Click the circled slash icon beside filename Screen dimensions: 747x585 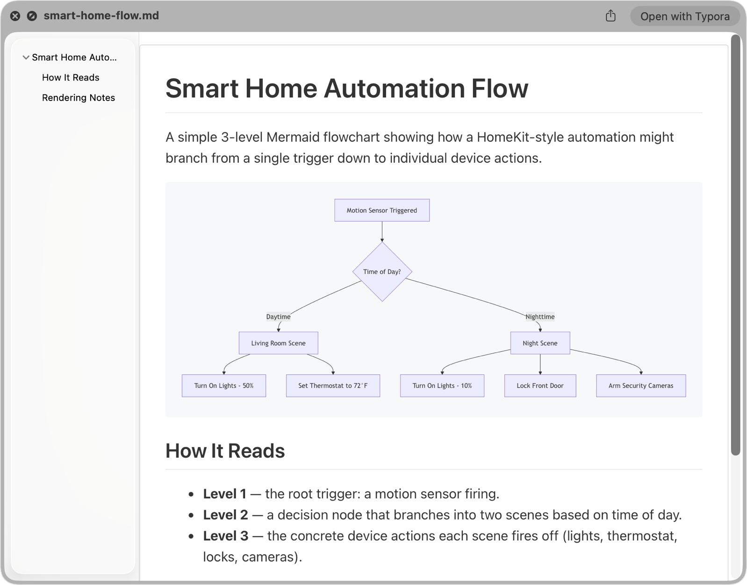[x=32, y=16]
